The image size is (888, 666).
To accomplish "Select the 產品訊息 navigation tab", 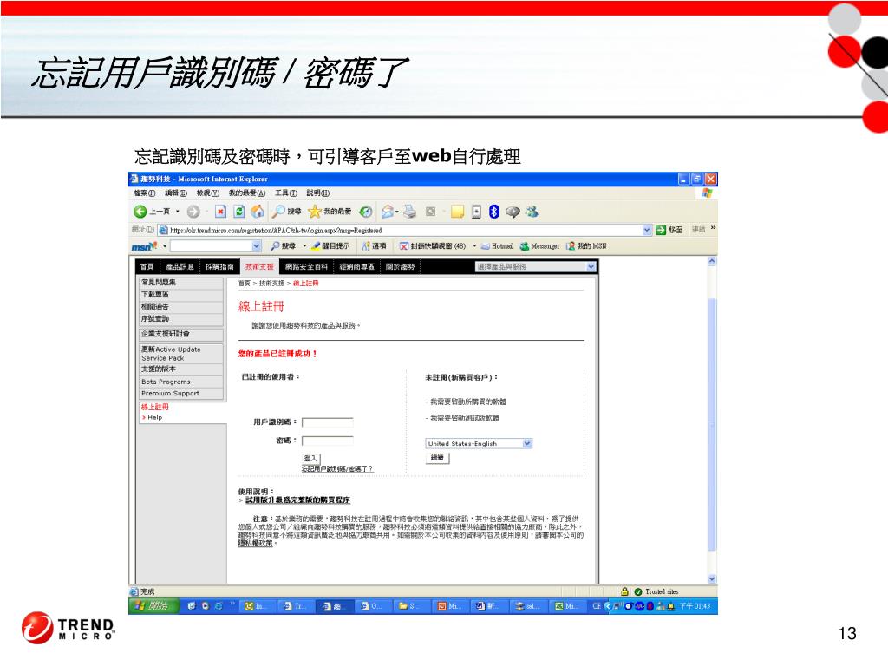I will 180,267.
